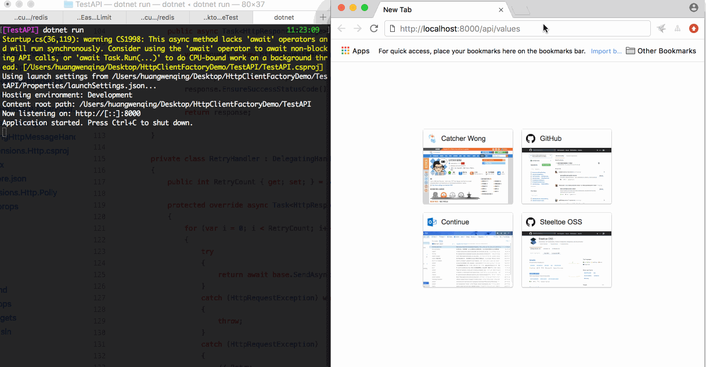This screenshot has width=706, height=367.
Task: Close the Chrome window with red button
Action: point(341,8)
